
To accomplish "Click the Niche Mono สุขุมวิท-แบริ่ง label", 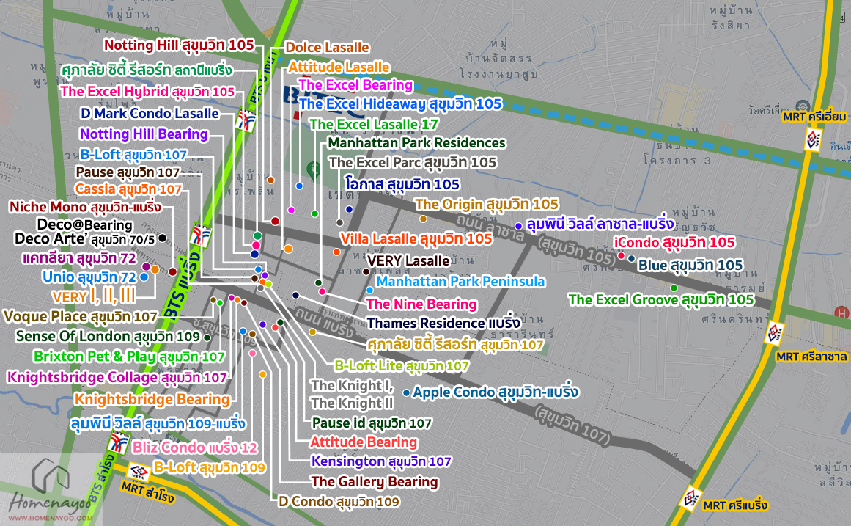I will 85,207.
